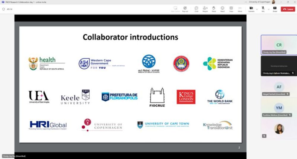Open the More actions menu
Image resolution: width=297 pixels, height=159 pixels.
point(240,9)
